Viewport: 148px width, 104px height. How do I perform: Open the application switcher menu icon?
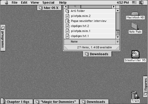click(x=141, y=2)
